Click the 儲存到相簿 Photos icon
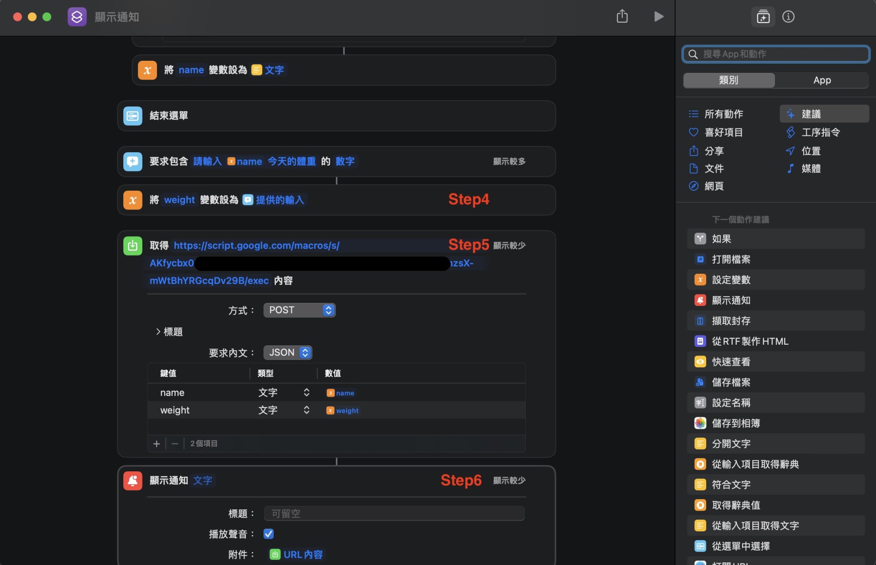The image size is (876, 565). coord(700,423)
